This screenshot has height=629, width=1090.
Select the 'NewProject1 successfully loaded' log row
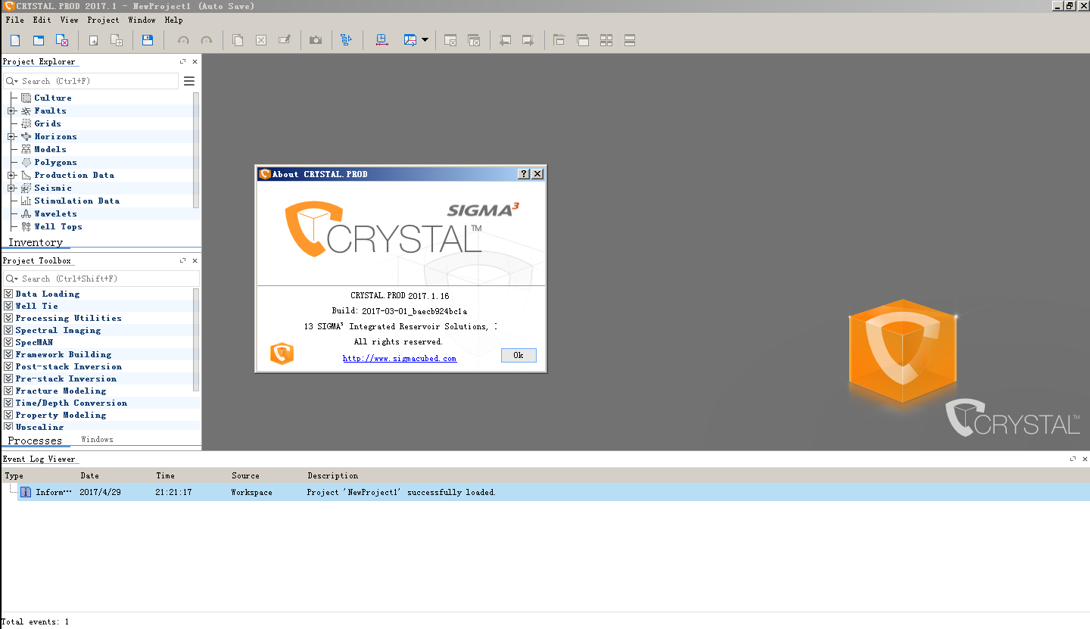tap(553, 492)
